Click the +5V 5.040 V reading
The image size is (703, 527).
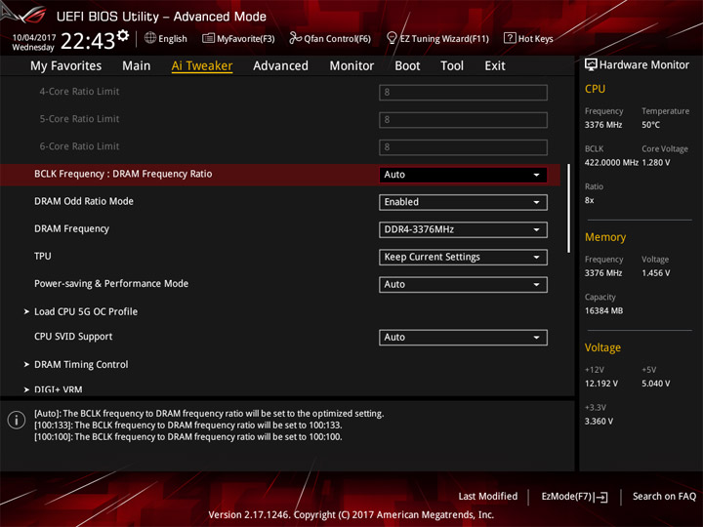coord(655,384)
